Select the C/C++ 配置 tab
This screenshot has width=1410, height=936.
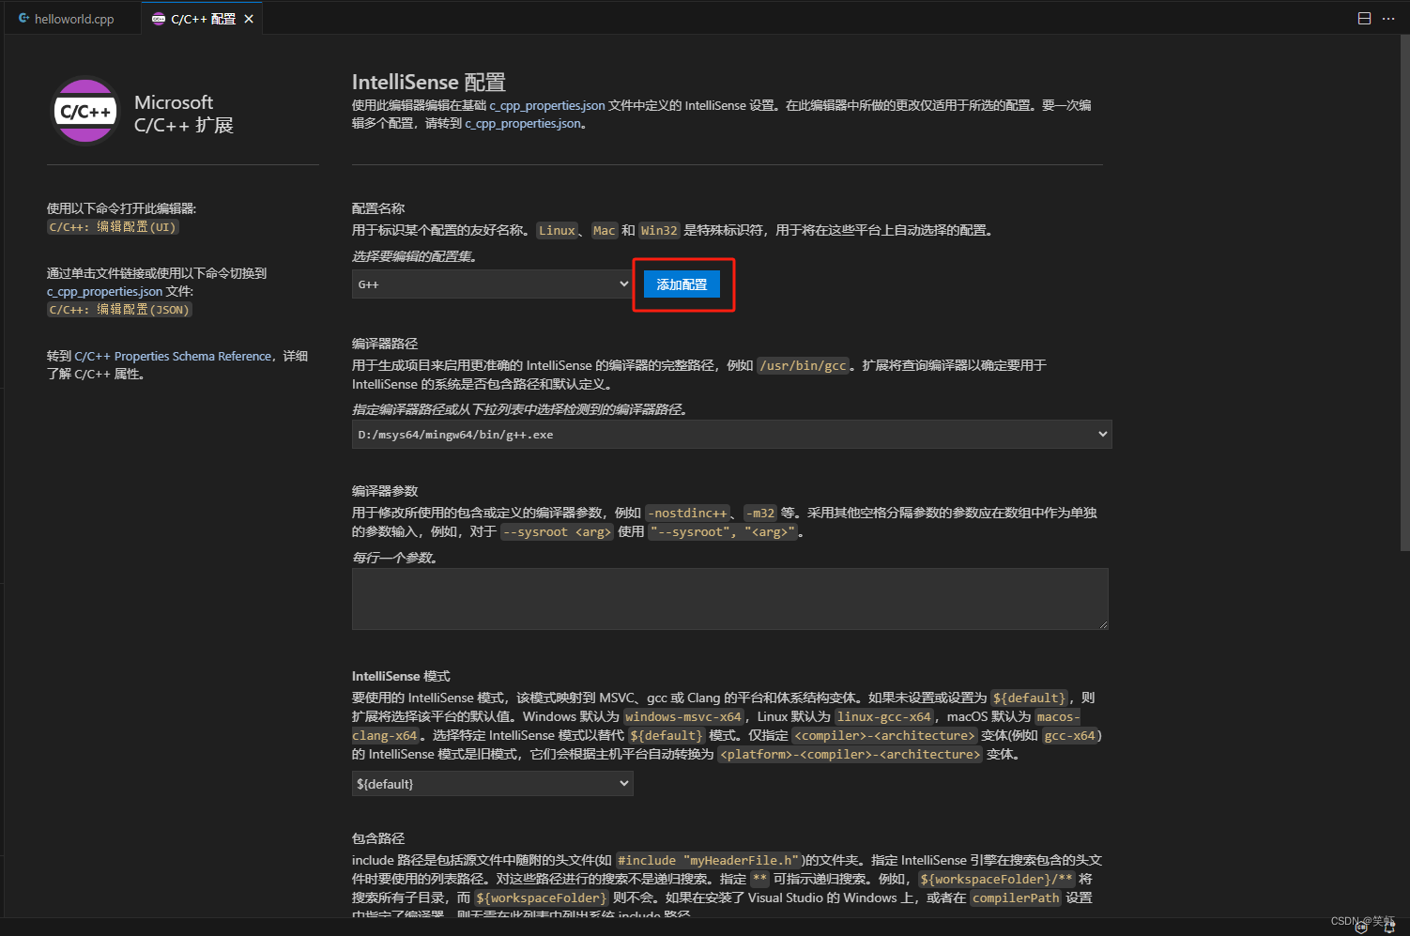pyautogui.click(x=203, y=19)
